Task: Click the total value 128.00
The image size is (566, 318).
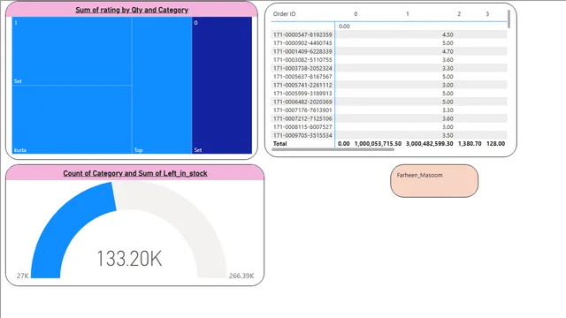Action: (x=495, y=143)
